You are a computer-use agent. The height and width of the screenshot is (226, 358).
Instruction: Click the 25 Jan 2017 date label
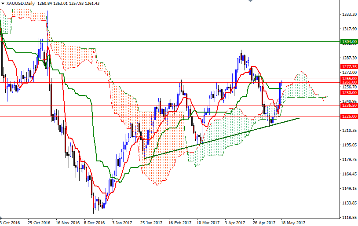coord(151,222)
